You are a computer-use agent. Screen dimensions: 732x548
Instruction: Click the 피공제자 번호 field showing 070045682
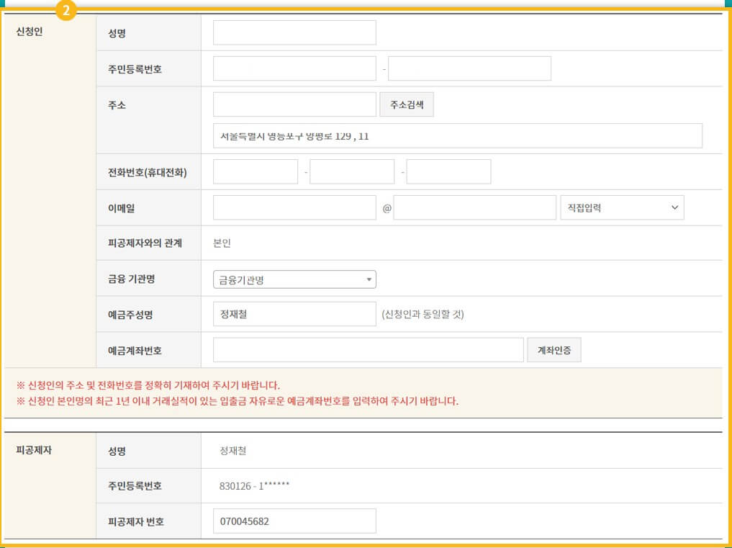[x=294, y=521]
